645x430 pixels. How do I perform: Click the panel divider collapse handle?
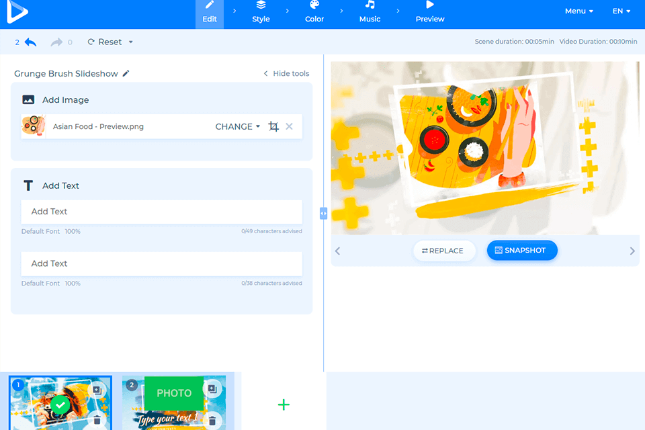[x=323, y=213]
